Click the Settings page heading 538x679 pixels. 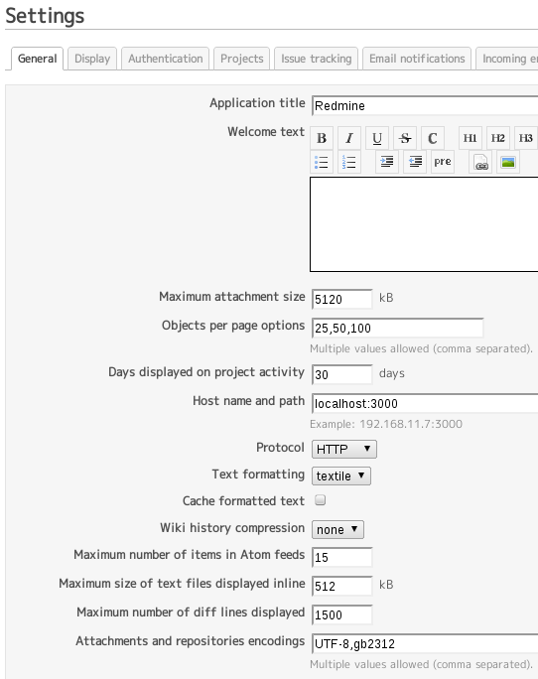pos(45,16)
